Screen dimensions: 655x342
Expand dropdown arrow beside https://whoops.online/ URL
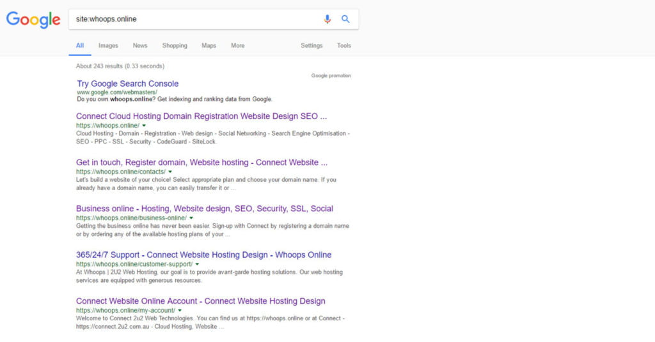click(x=144, y=126)
